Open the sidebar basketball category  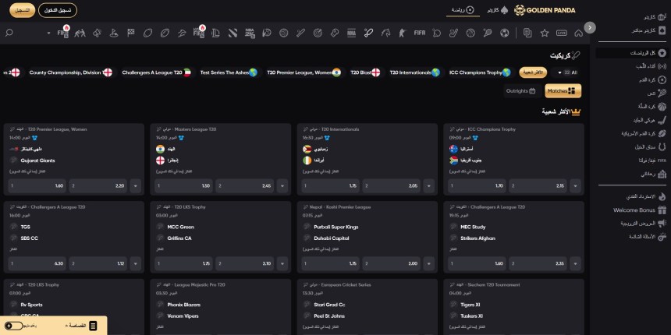click(x=652, y=106)
